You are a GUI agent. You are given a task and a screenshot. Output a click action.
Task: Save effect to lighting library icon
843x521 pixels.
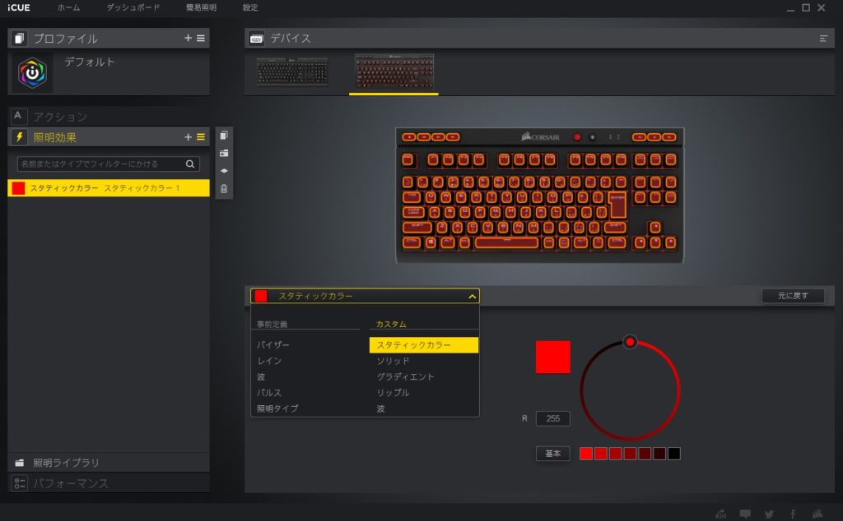tap(224, 154)
